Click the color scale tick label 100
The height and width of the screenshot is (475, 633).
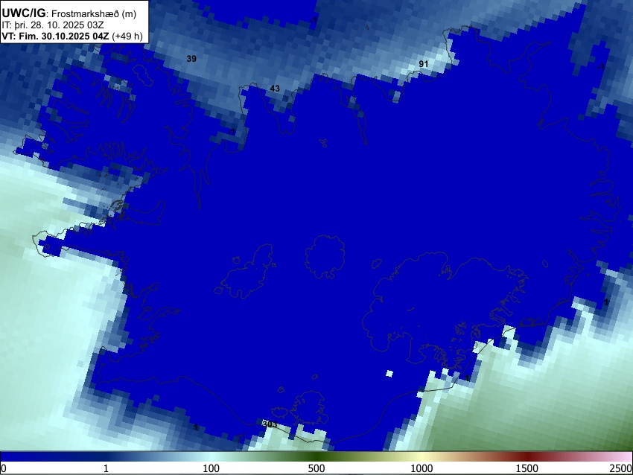point(211,468)
